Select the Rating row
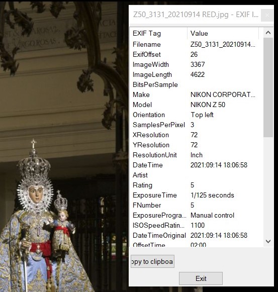The width and height of the screenshot is (278, 292). tap(197, 185)
